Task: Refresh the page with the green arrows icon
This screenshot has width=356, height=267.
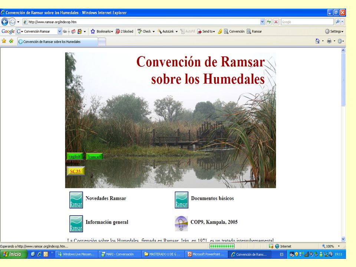Action: pyautogui.click(x=269, y=22)
